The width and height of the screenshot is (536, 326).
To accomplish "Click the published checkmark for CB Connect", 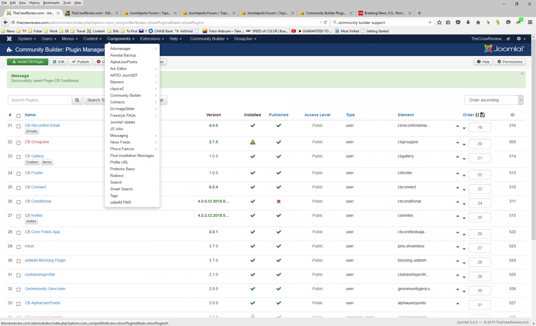I will (x=279, y=187).
